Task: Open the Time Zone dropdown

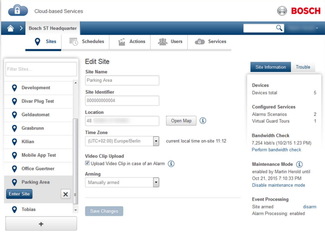Action: [156, 141]
